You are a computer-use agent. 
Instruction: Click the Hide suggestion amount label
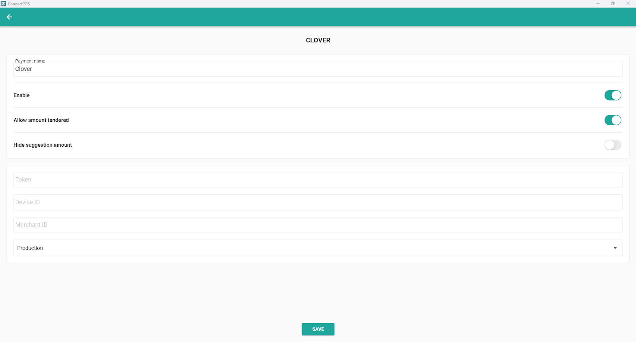tap(43, 145)
